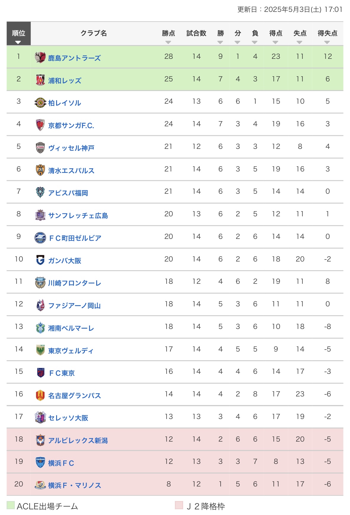Viewport: 350px width, 515px height.
Task: Sort by 失点 column header
Action: point(300,34)
